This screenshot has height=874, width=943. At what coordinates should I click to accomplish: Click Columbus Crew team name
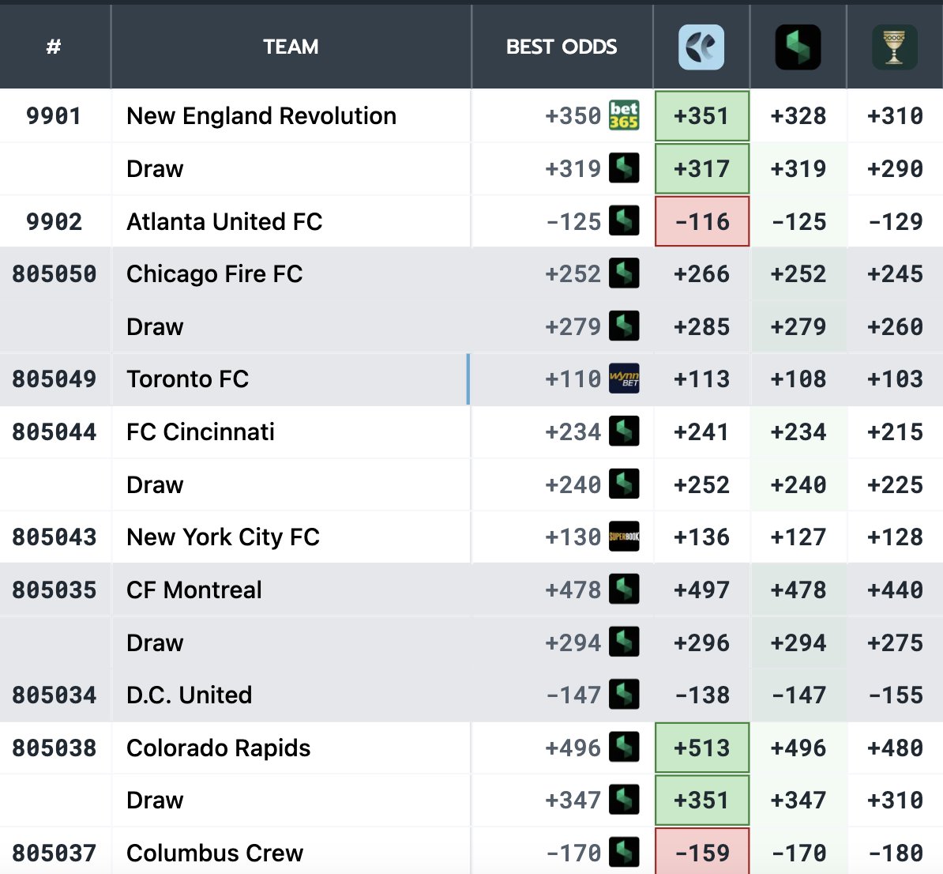[x=215, y=853]
